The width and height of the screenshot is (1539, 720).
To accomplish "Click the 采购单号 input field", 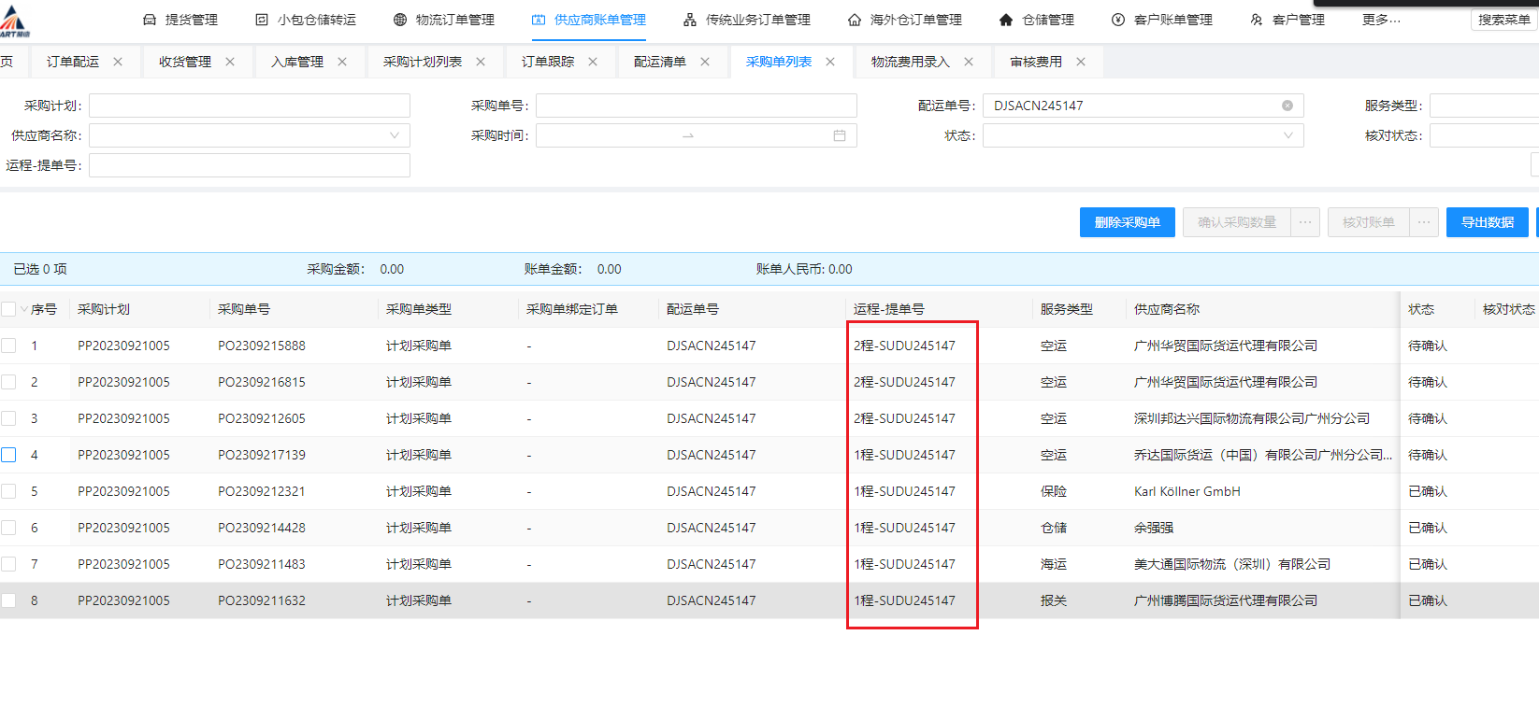I will coord(696,106).
